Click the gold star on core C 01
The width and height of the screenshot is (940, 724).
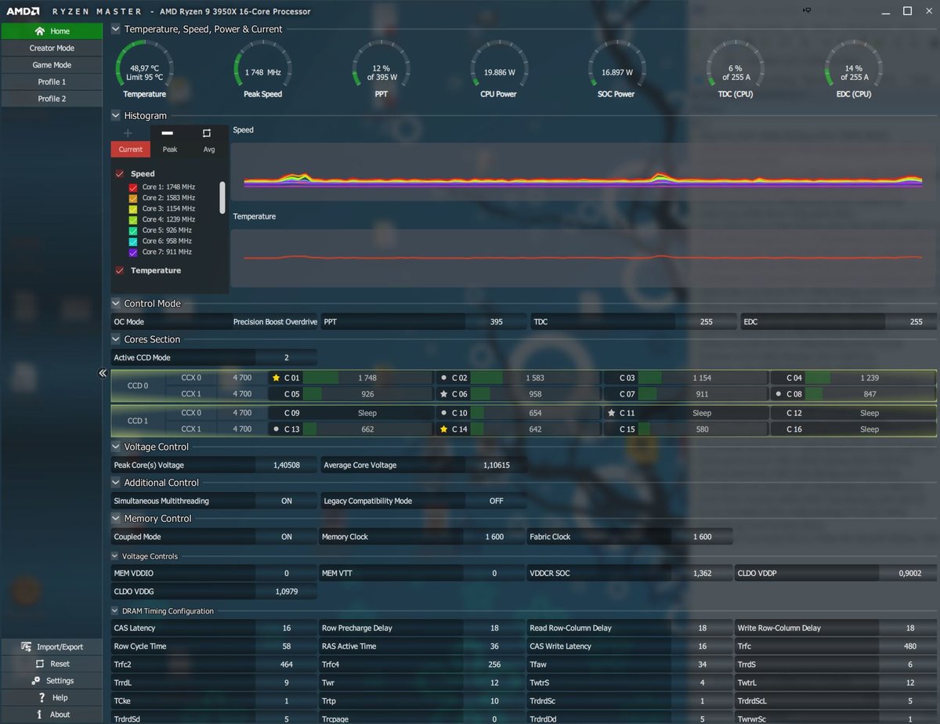pyautogui.click(x=276, y=378)
